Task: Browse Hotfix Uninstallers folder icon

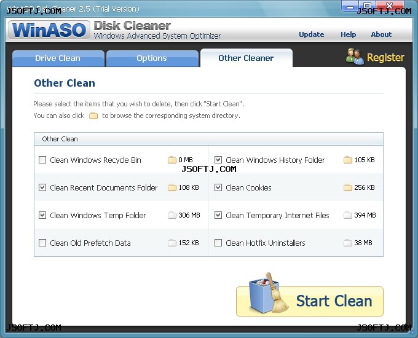Action: [348, 243]
